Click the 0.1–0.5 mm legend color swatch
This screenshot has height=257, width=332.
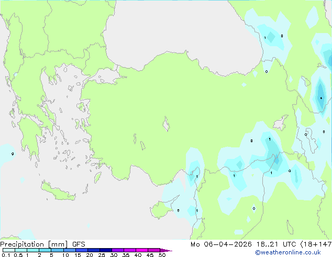9,250
